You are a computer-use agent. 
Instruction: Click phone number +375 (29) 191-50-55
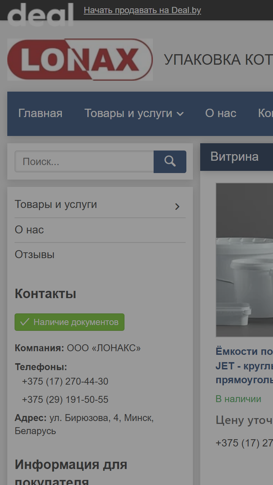(65, 400)
